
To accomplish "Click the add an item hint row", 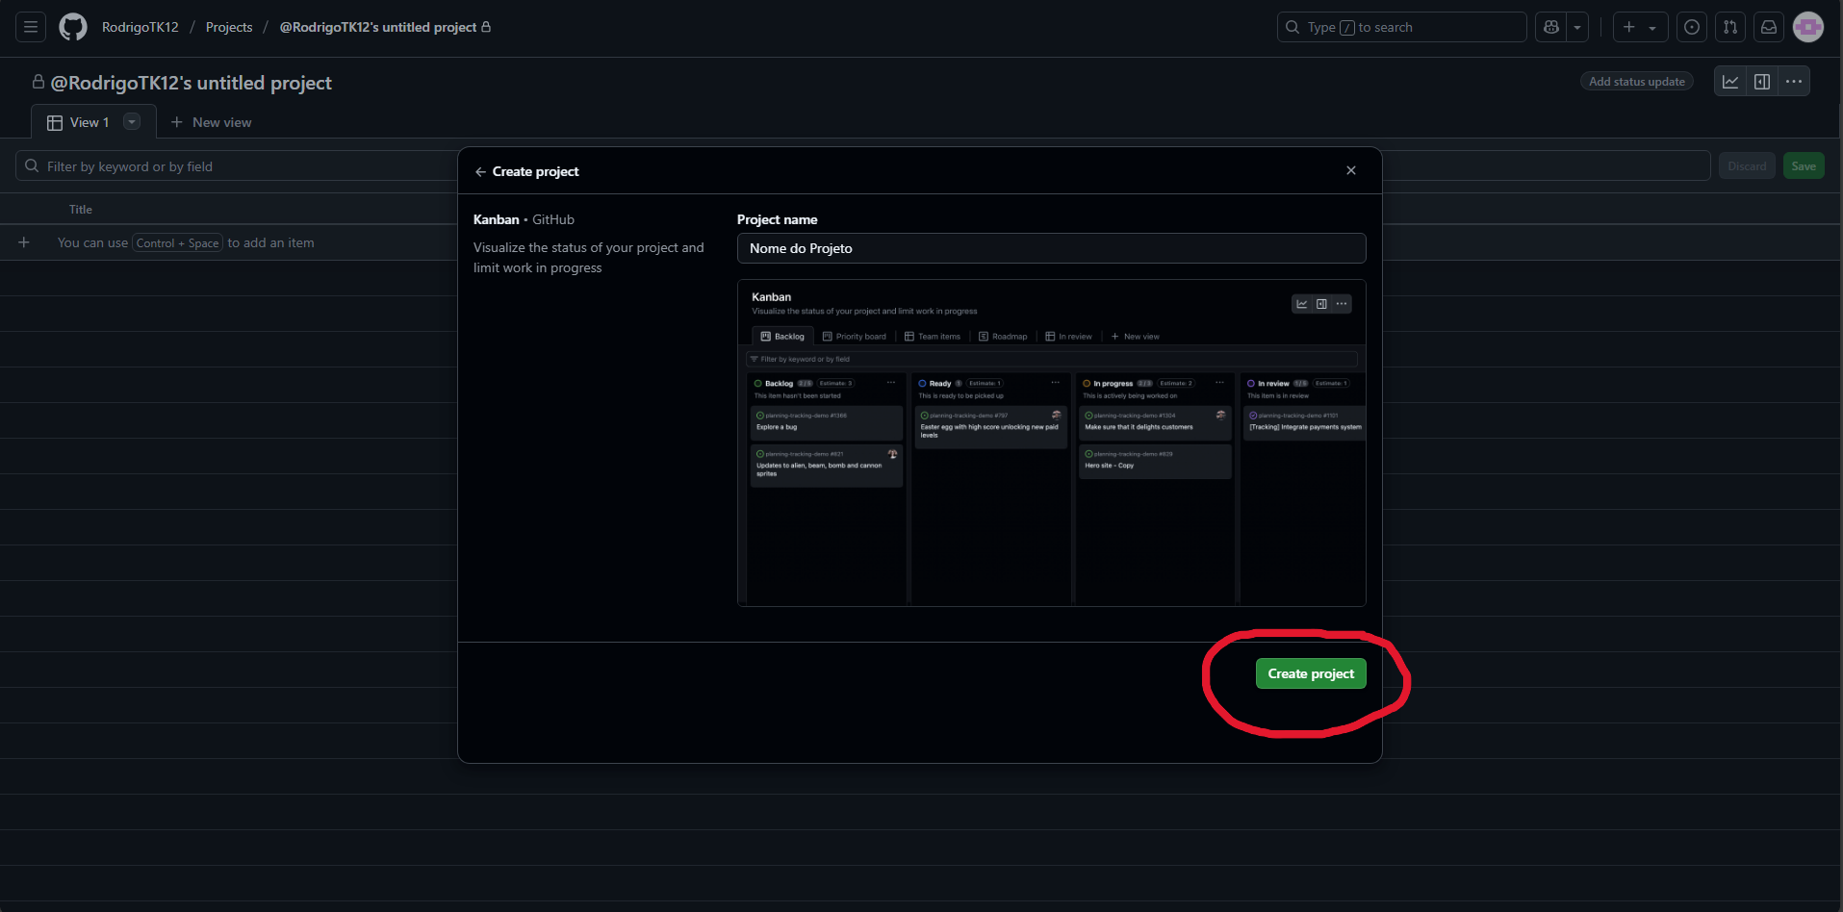I will [186, 242].
